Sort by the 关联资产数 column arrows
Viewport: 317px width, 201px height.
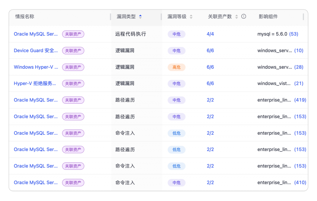pyautogui.click(x=237, y=17)
